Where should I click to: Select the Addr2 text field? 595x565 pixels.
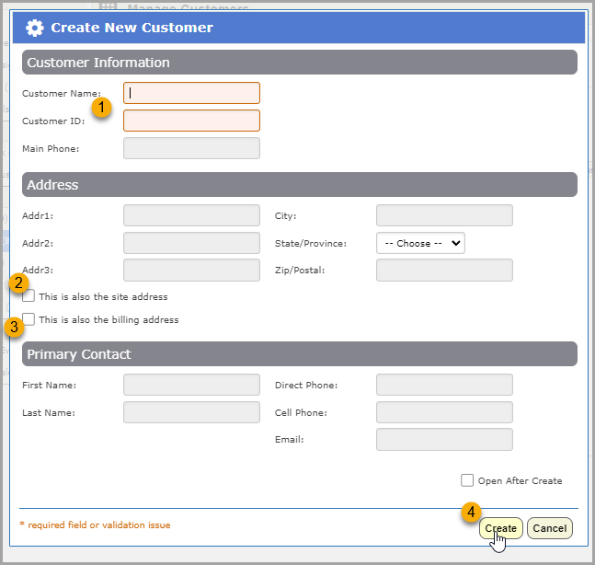click(x=191, y=243)
